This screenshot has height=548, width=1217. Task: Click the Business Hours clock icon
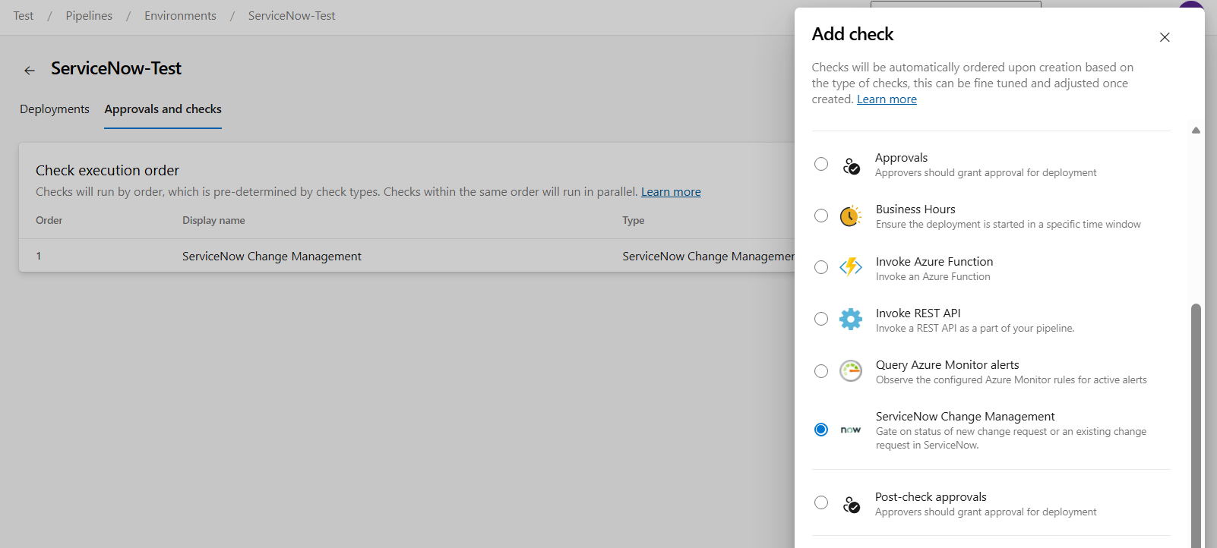click(851, 216)
